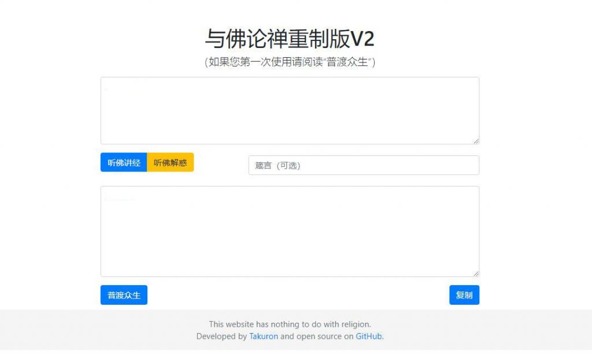Click the top textarea resize handle

pos(476,140)
